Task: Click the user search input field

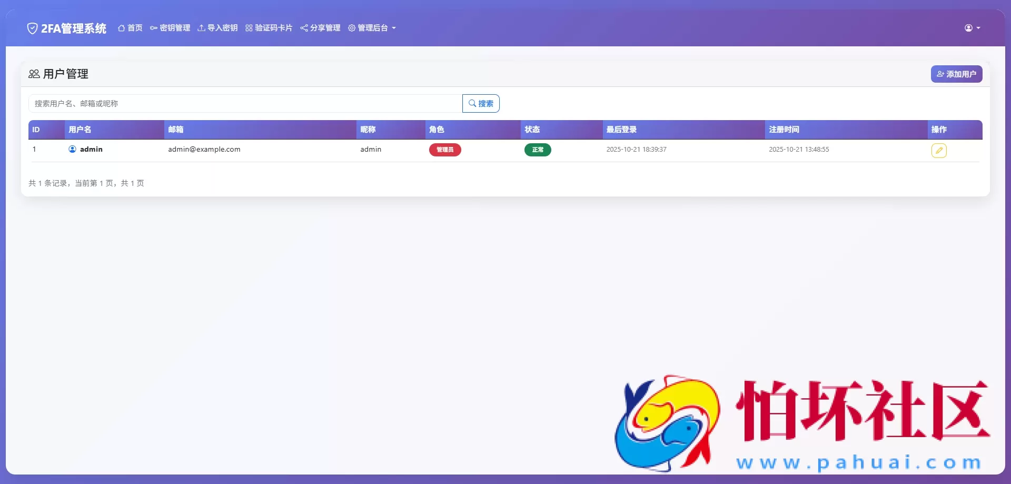Action: [x=242, y=103]
